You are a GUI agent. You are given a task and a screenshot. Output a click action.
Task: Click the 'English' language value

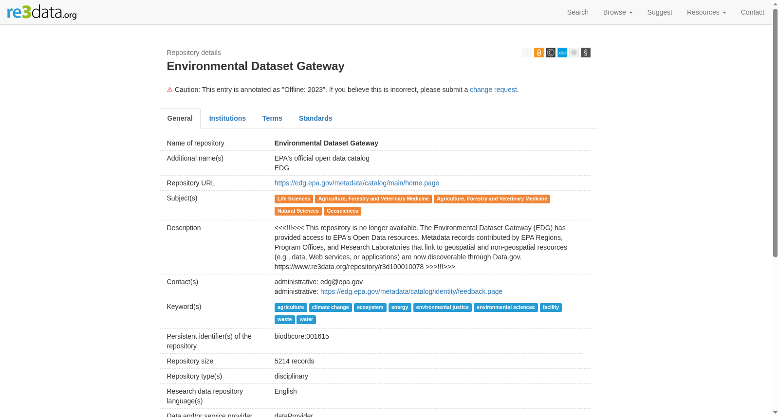click(286, 391)
